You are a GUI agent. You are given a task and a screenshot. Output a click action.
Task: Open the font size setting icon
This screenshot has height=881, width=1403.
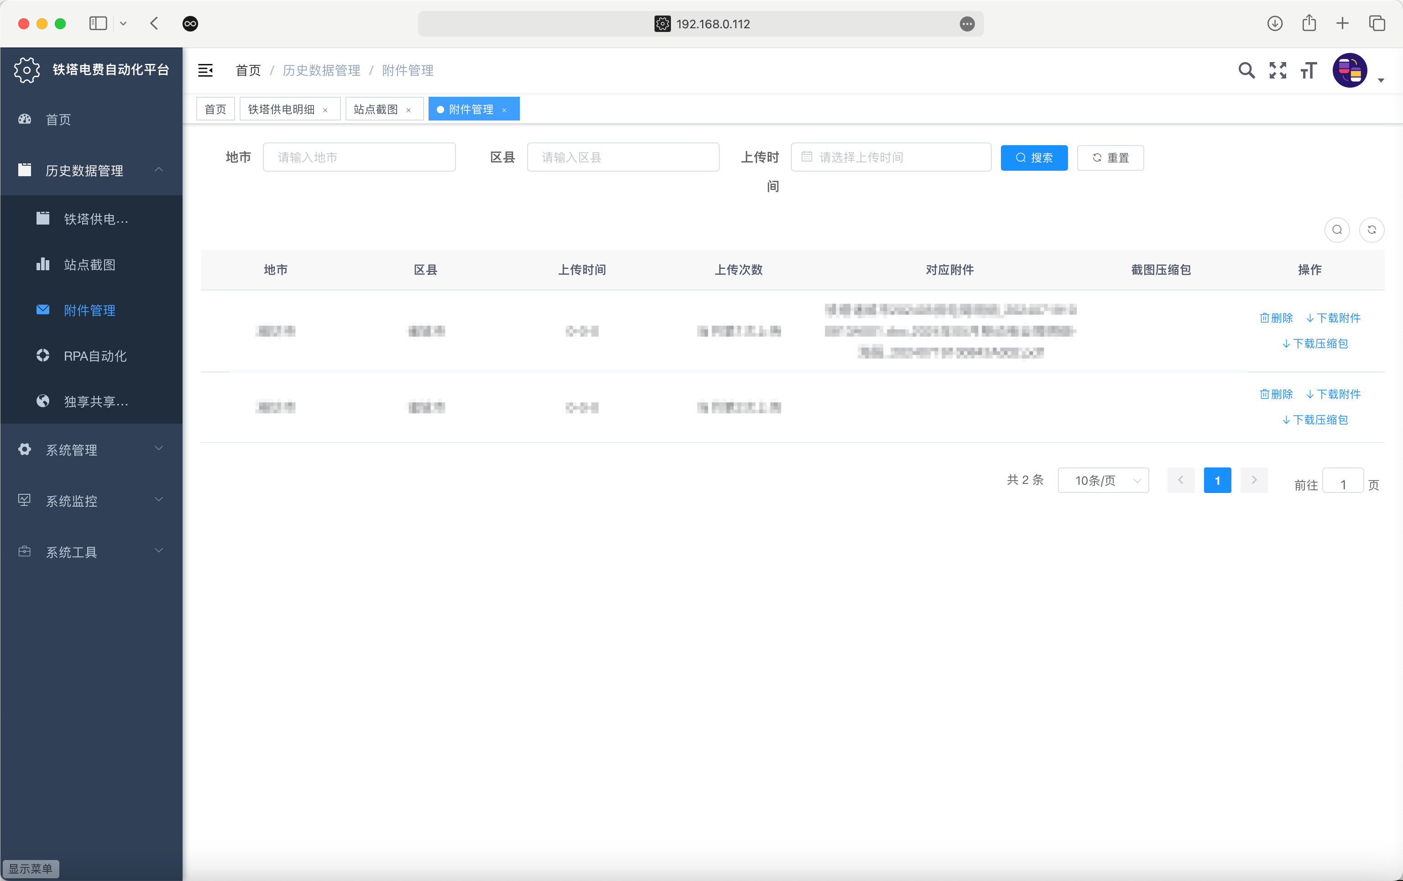point(1308,70)
